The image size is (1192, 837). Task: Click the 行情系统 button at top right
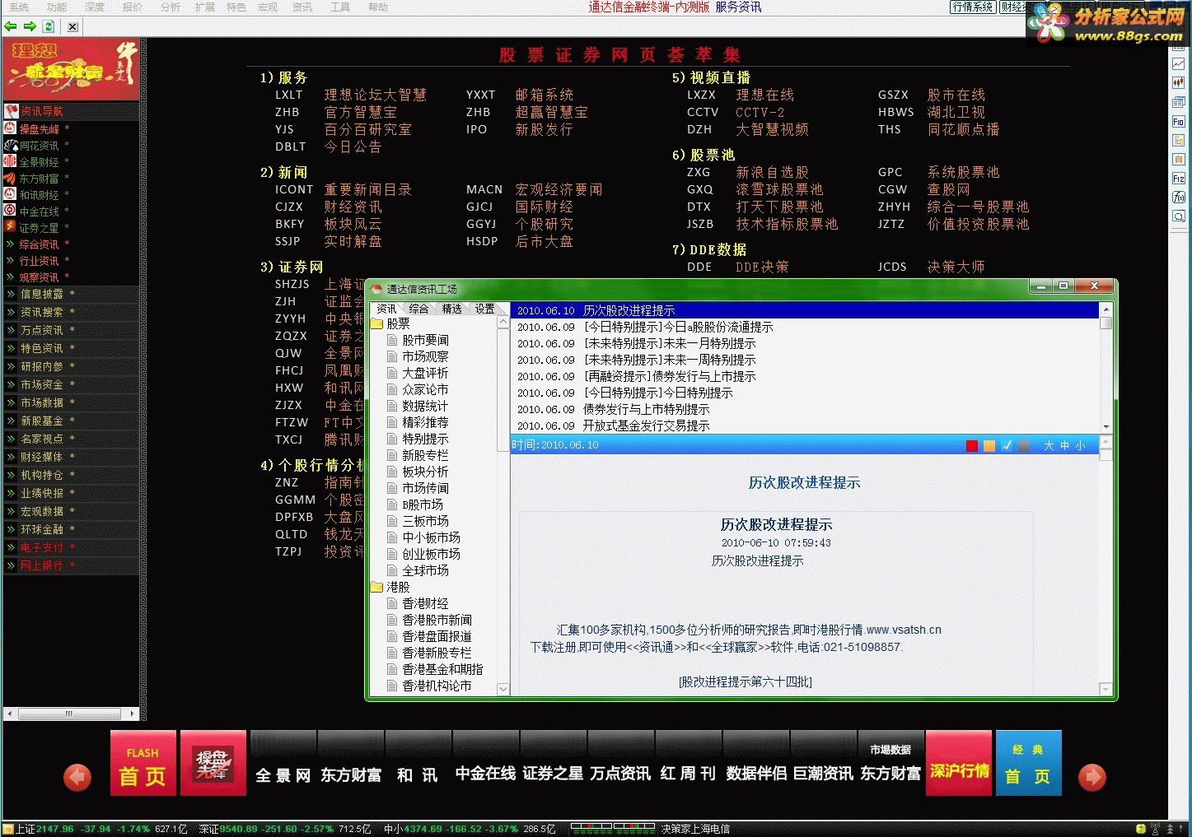pos(972,7)
